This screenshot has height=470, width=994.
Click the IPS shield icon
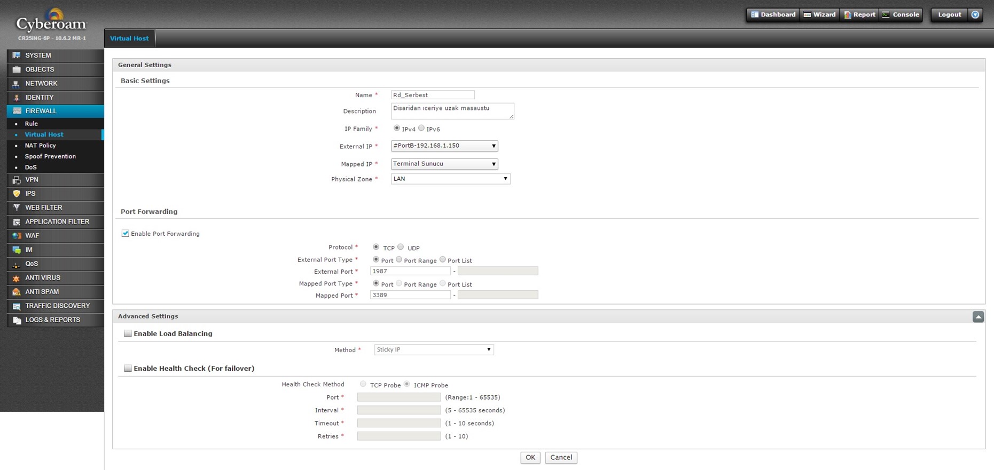(17, 194)
